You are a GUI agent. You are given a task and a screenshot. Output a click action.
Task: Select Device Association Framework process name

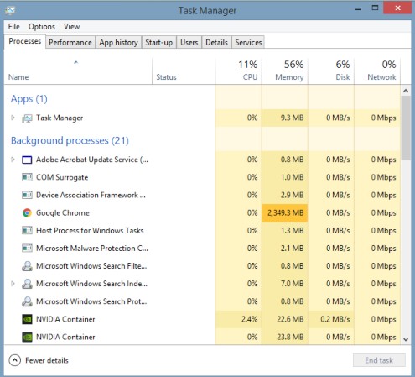coord(91,195)
